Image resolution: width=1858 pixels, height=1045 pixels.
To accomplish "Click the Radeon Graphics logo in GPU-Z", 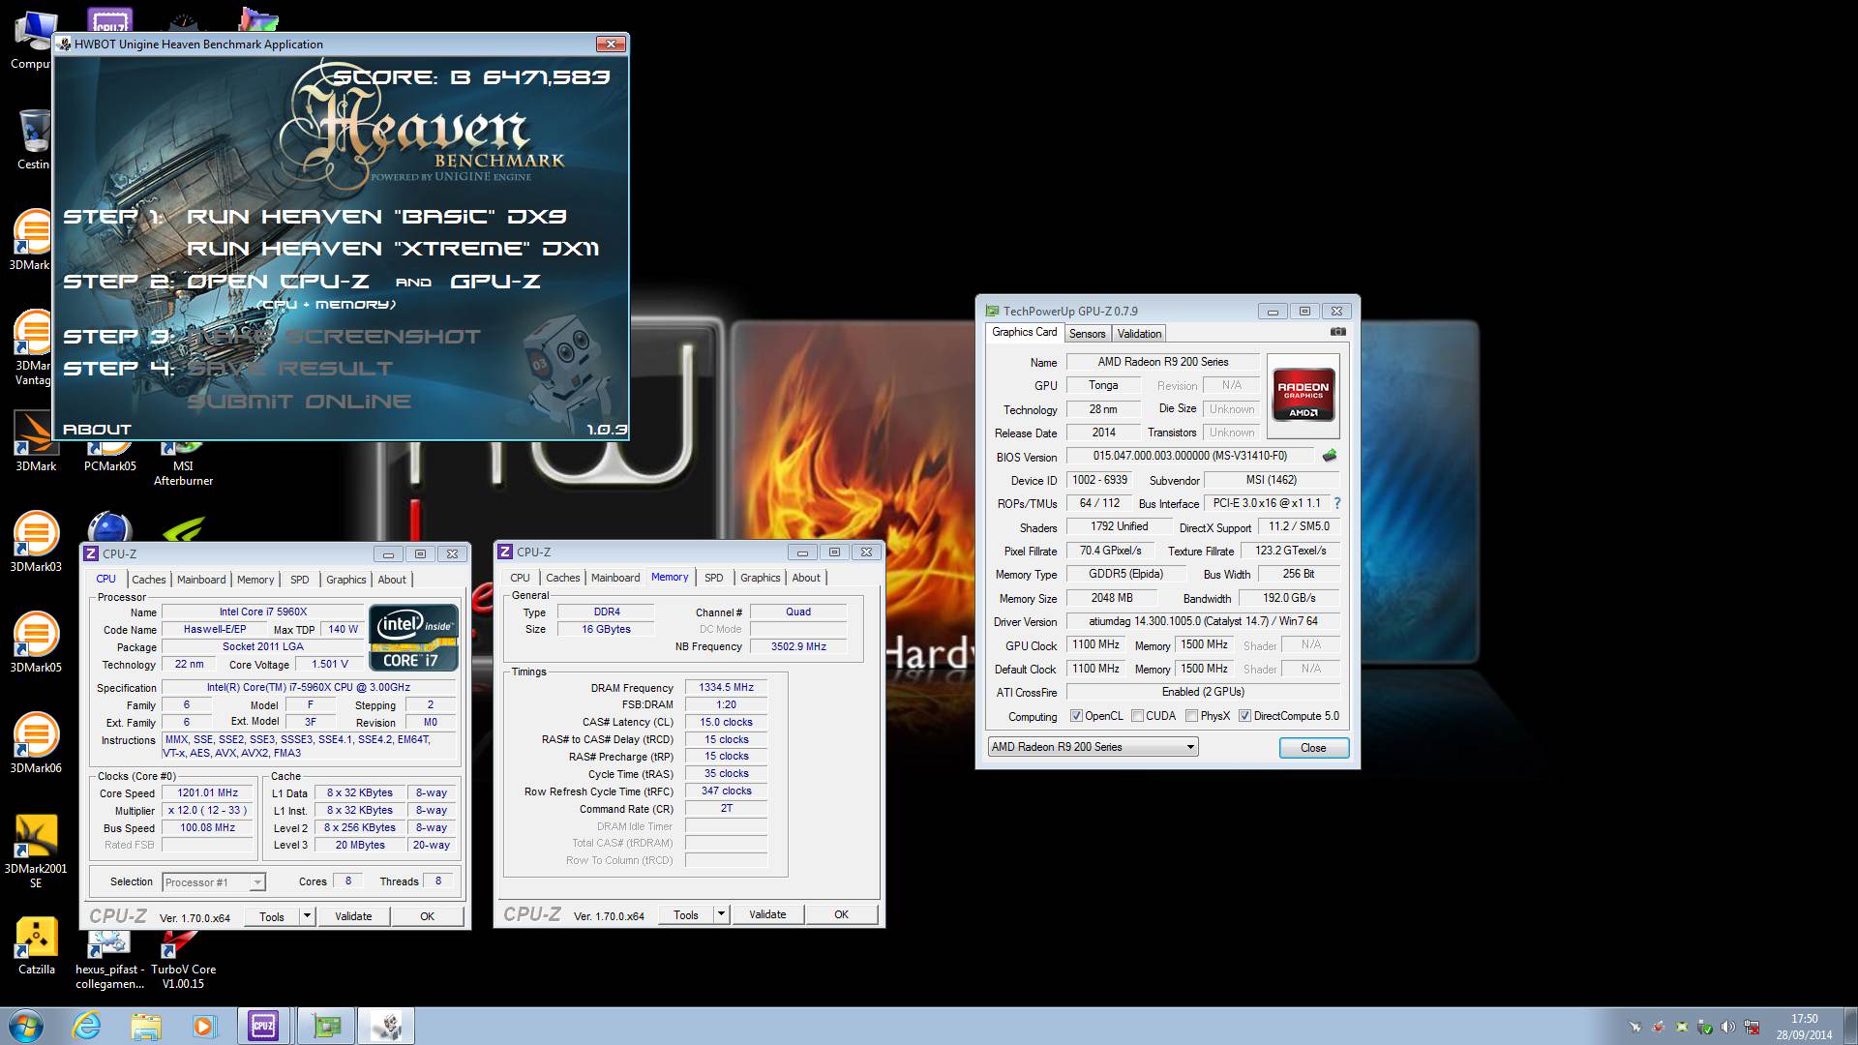I will [1303, 394].
